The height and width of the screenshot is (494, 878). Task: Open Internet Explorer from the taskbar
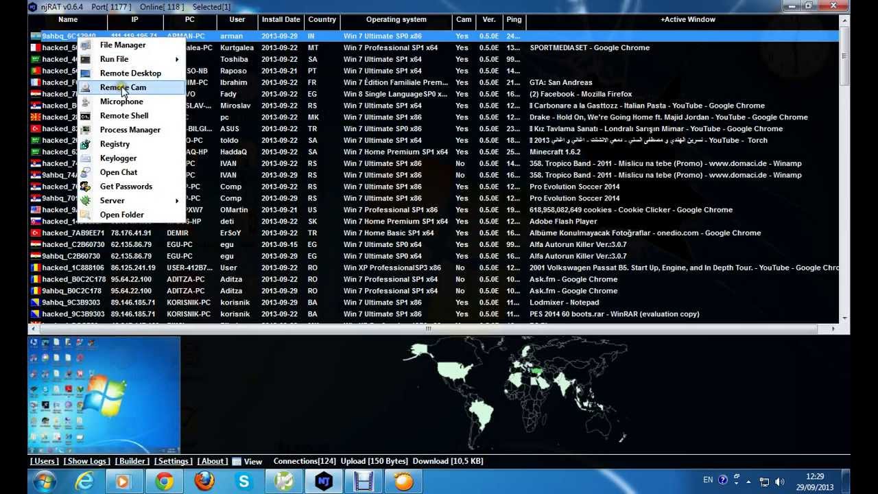(84, 481)
